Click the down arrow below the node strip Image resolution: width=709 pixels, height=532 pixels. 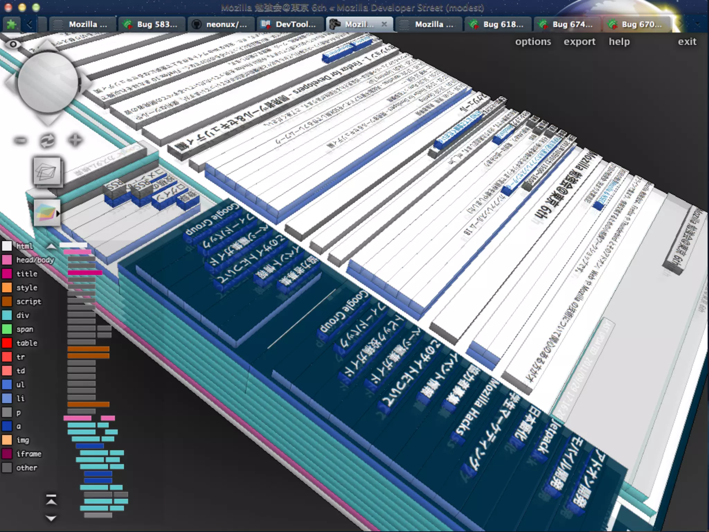pos(51,518)
